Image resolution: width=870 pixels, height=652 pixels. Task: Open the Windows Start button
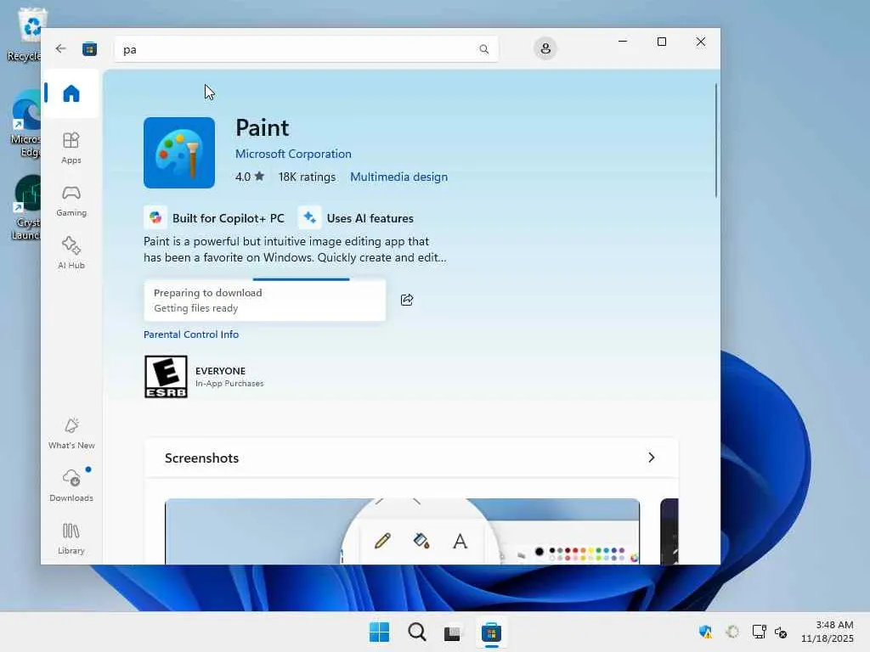tap(380, 632)
